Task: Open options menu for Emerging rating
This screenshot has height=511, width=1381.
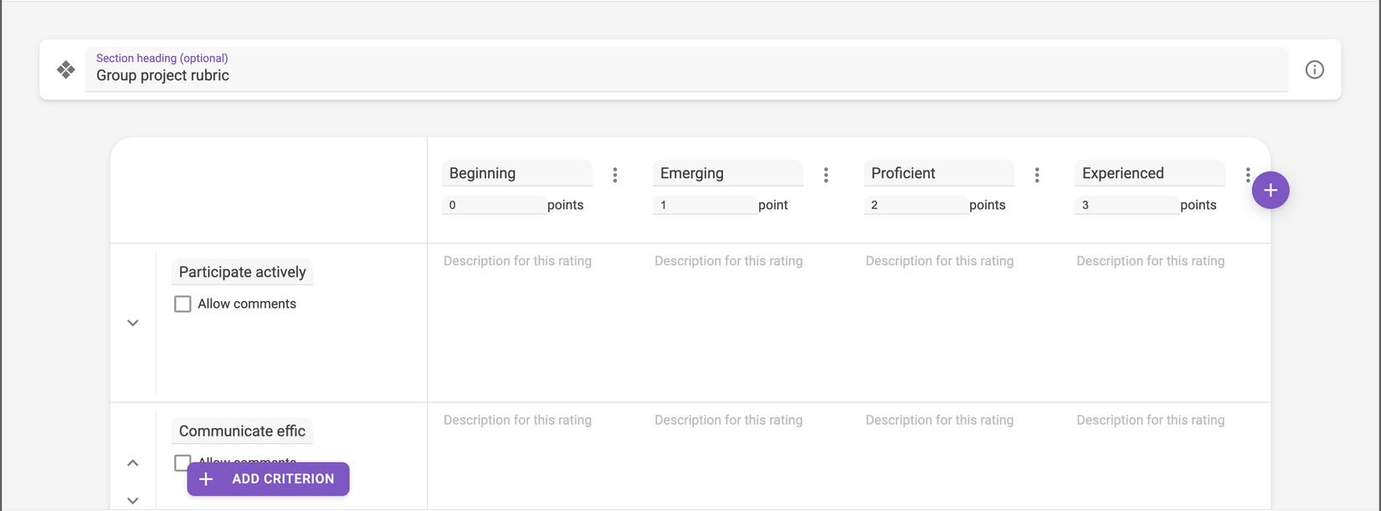Action: (x=826, y=175)
